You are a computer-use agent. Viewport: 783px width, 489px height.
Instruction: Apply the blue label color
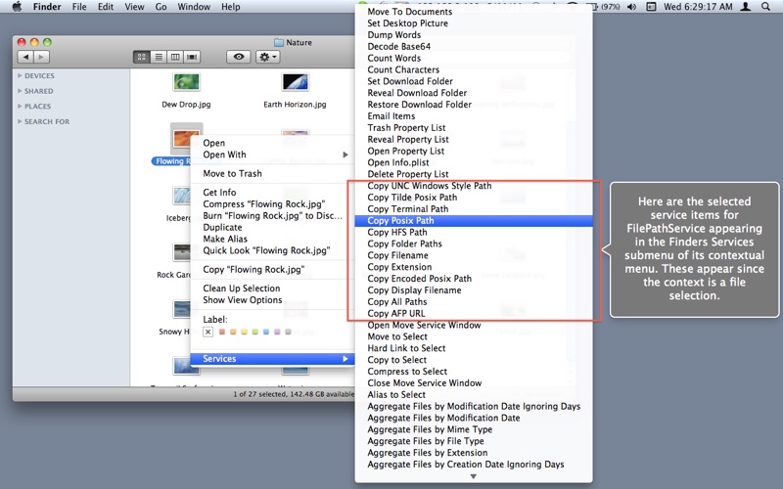pyautogui.click(x=266, y=332)
